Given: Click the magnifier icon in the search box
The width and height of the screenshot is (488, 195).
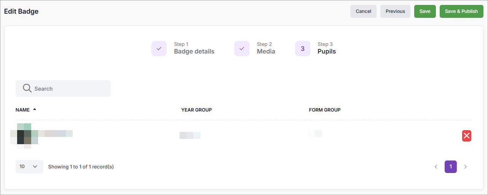Looking at the screenshot, I should pos(27,88).
